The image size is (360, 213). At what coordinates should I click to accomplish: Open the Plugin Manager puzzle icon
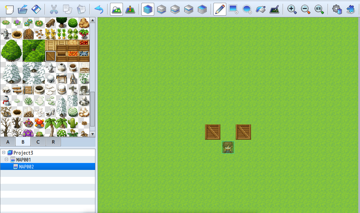(350, 9)
